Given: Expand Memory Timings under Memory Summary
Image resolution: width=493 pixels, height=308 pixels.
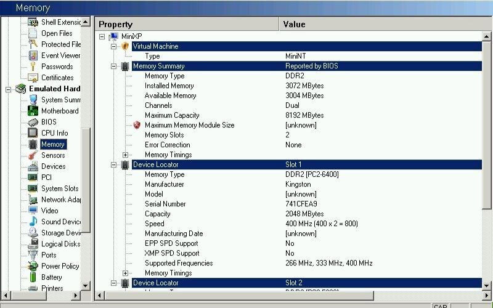Looking at the screenshot, I should point(125,155).
